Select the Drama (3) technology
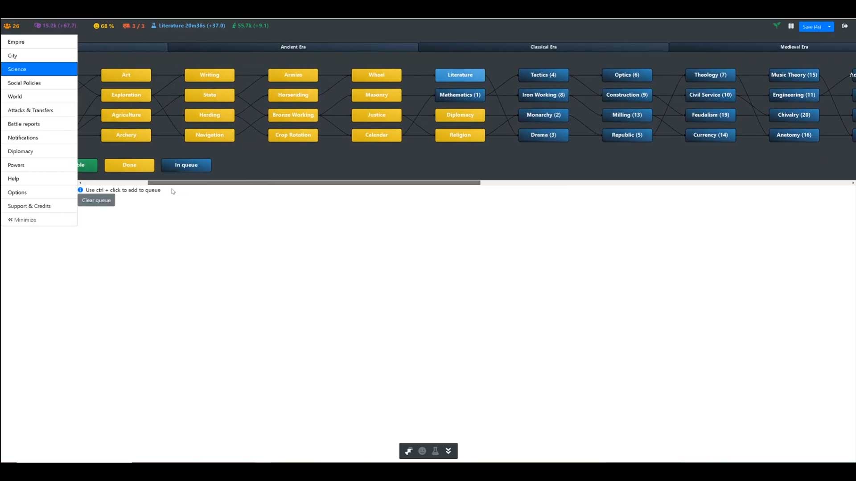Viewport: 856px width, 481px height. (x=543, y=135)
